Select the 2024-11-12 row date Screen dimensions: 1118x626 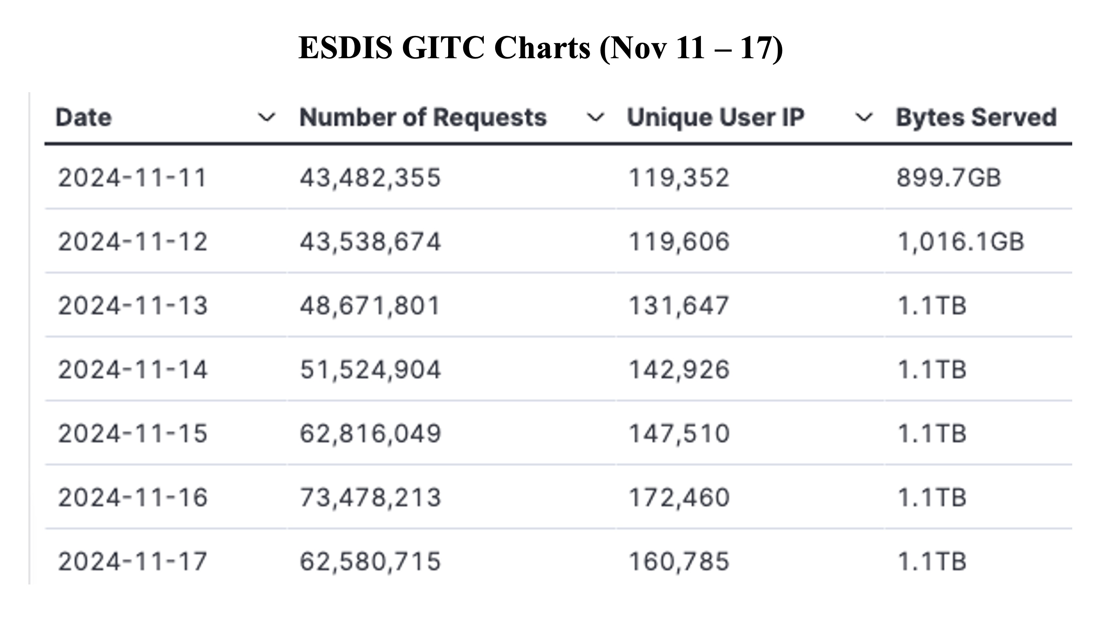133,241
